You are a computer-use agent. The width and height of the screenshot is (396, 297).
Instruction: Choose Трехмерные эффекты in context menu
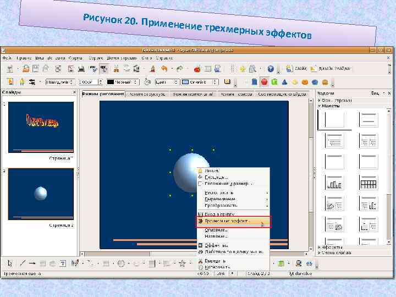pyautogui.click(x=234, y=221)
